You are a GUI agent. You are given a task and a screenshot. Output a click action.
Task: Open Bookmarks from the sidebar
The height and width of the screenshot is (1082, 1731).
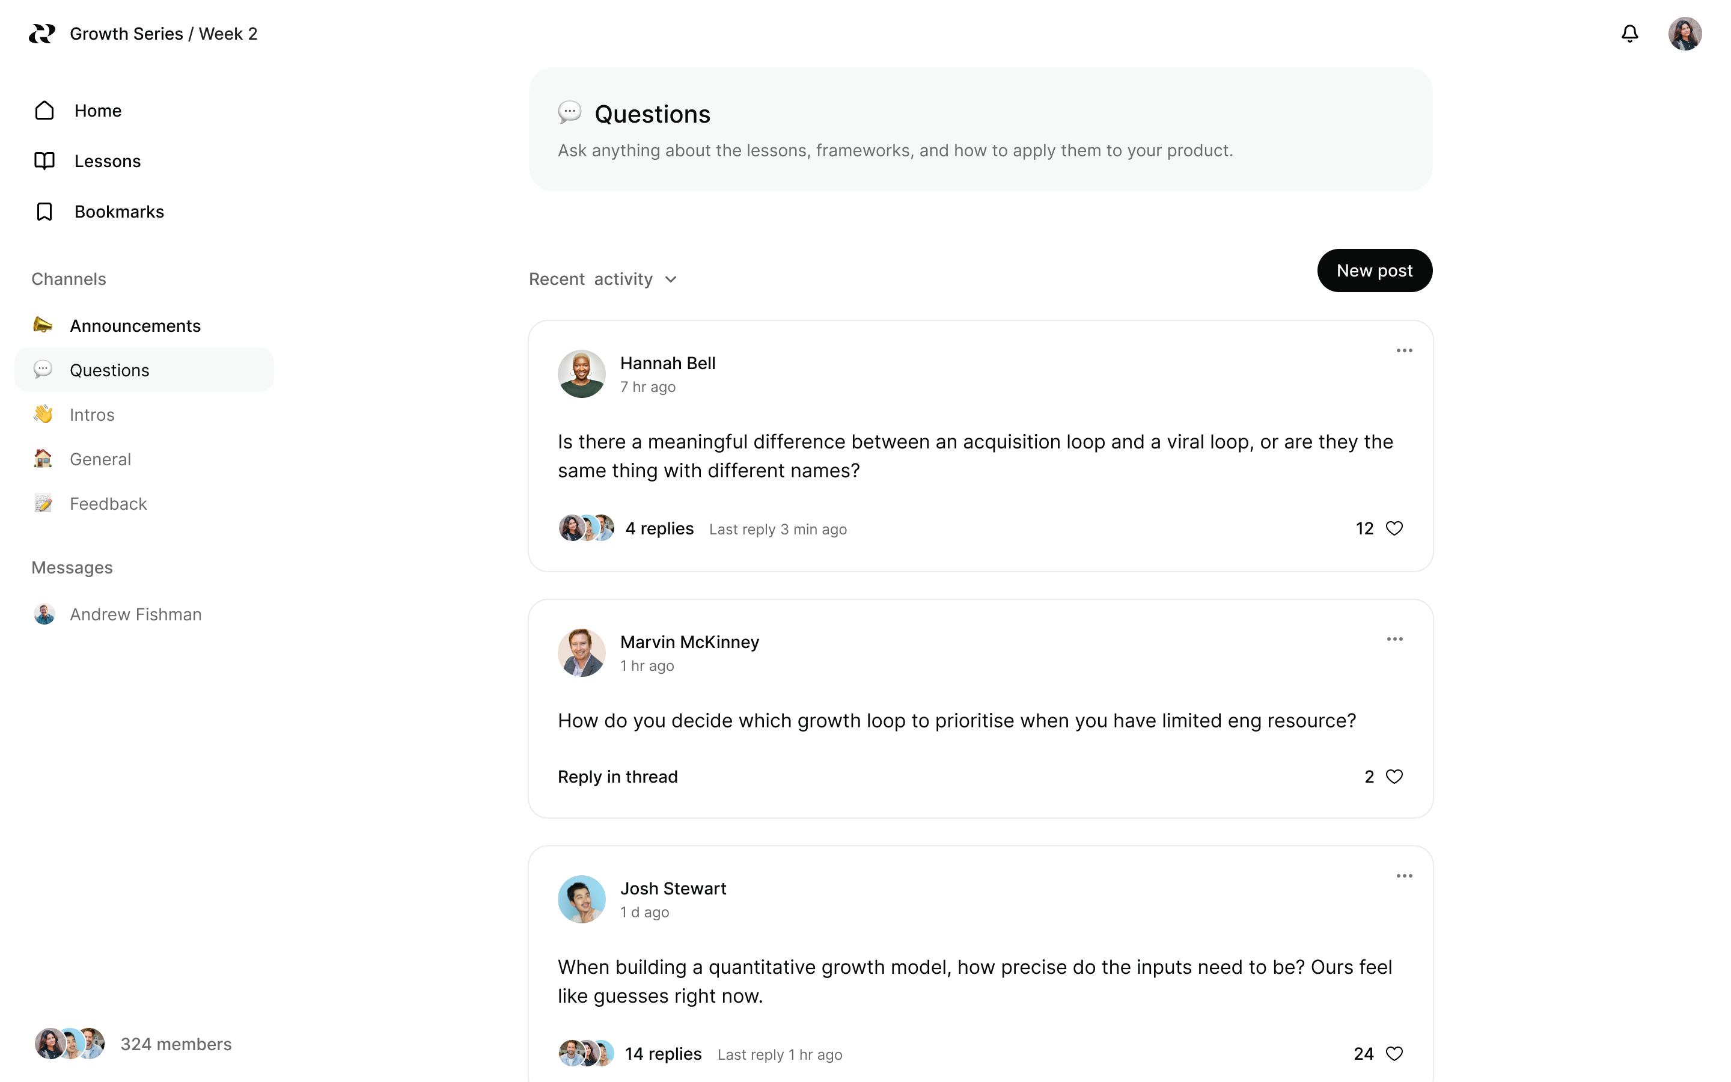click(119, 211)
